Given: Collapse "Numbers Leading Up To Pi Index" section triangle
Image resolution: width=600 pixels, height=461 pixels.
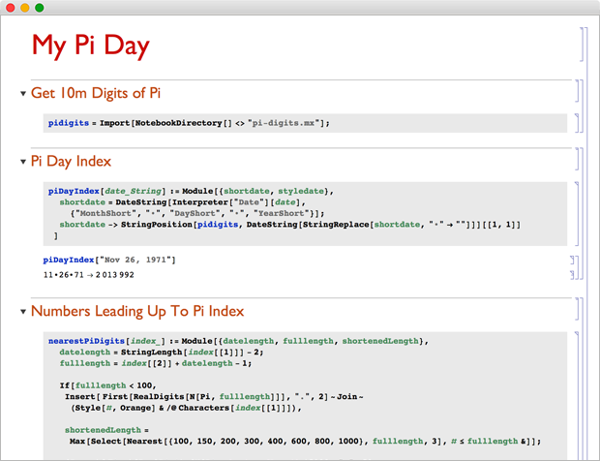Looking at the screenshot, I should (x=23, y=313).
